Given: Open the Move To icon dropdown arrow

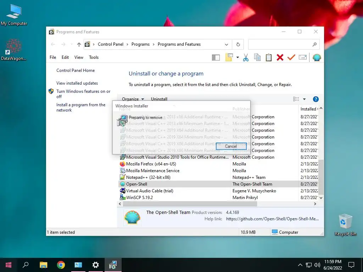Looking at the screenshot, I should [x=238, y=57].
